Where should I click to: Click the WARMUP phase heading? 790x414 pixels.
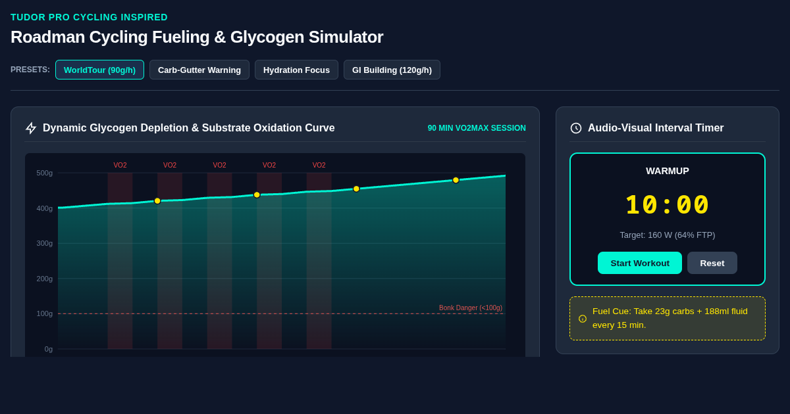[668, 171]
